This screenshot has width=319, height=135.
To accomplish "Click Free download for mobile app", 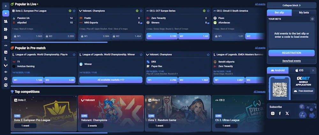I will [303, 91].
